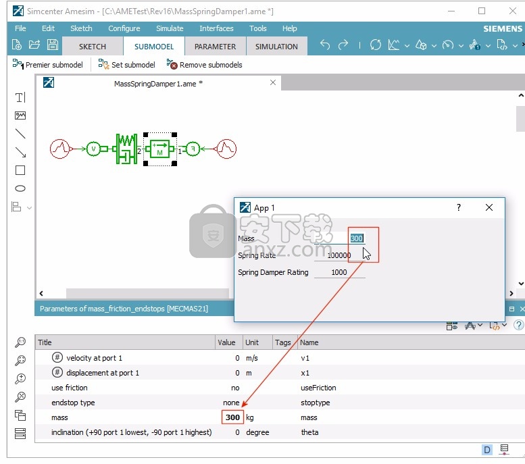Switch to the PARAMETER mode tab
Image resolution: width=525 pixels, height=464 pixels.
click(215, 47)
